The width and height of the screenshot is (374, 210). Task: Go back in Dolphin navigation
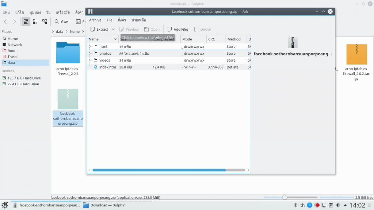(x=5, y=22)
